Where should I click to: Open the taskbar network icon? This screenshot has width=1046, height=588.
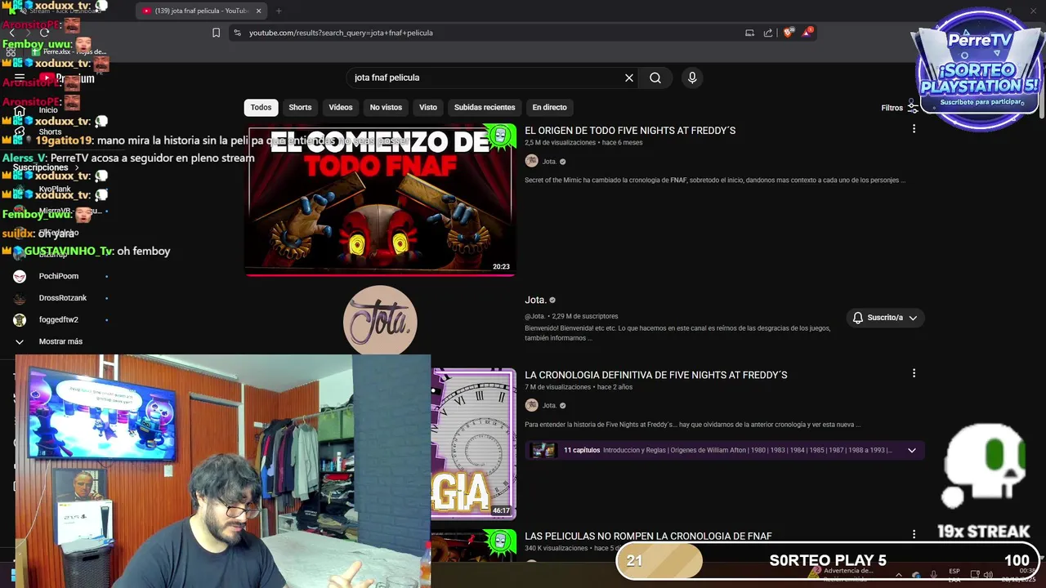pyautogui.click(x=975, y=574)
